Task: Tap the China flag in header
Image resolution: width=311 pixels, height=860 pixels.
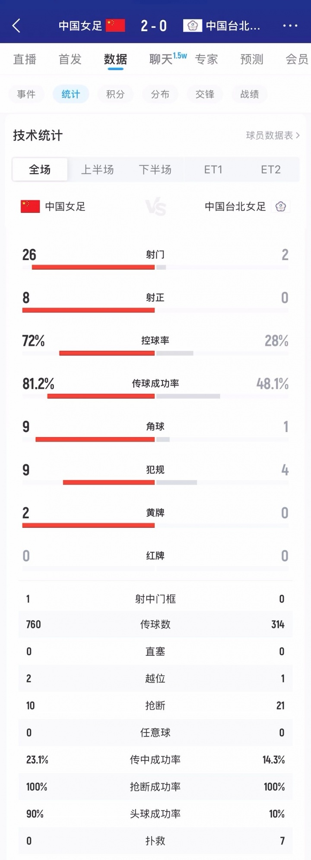Action: pos(115,26)
